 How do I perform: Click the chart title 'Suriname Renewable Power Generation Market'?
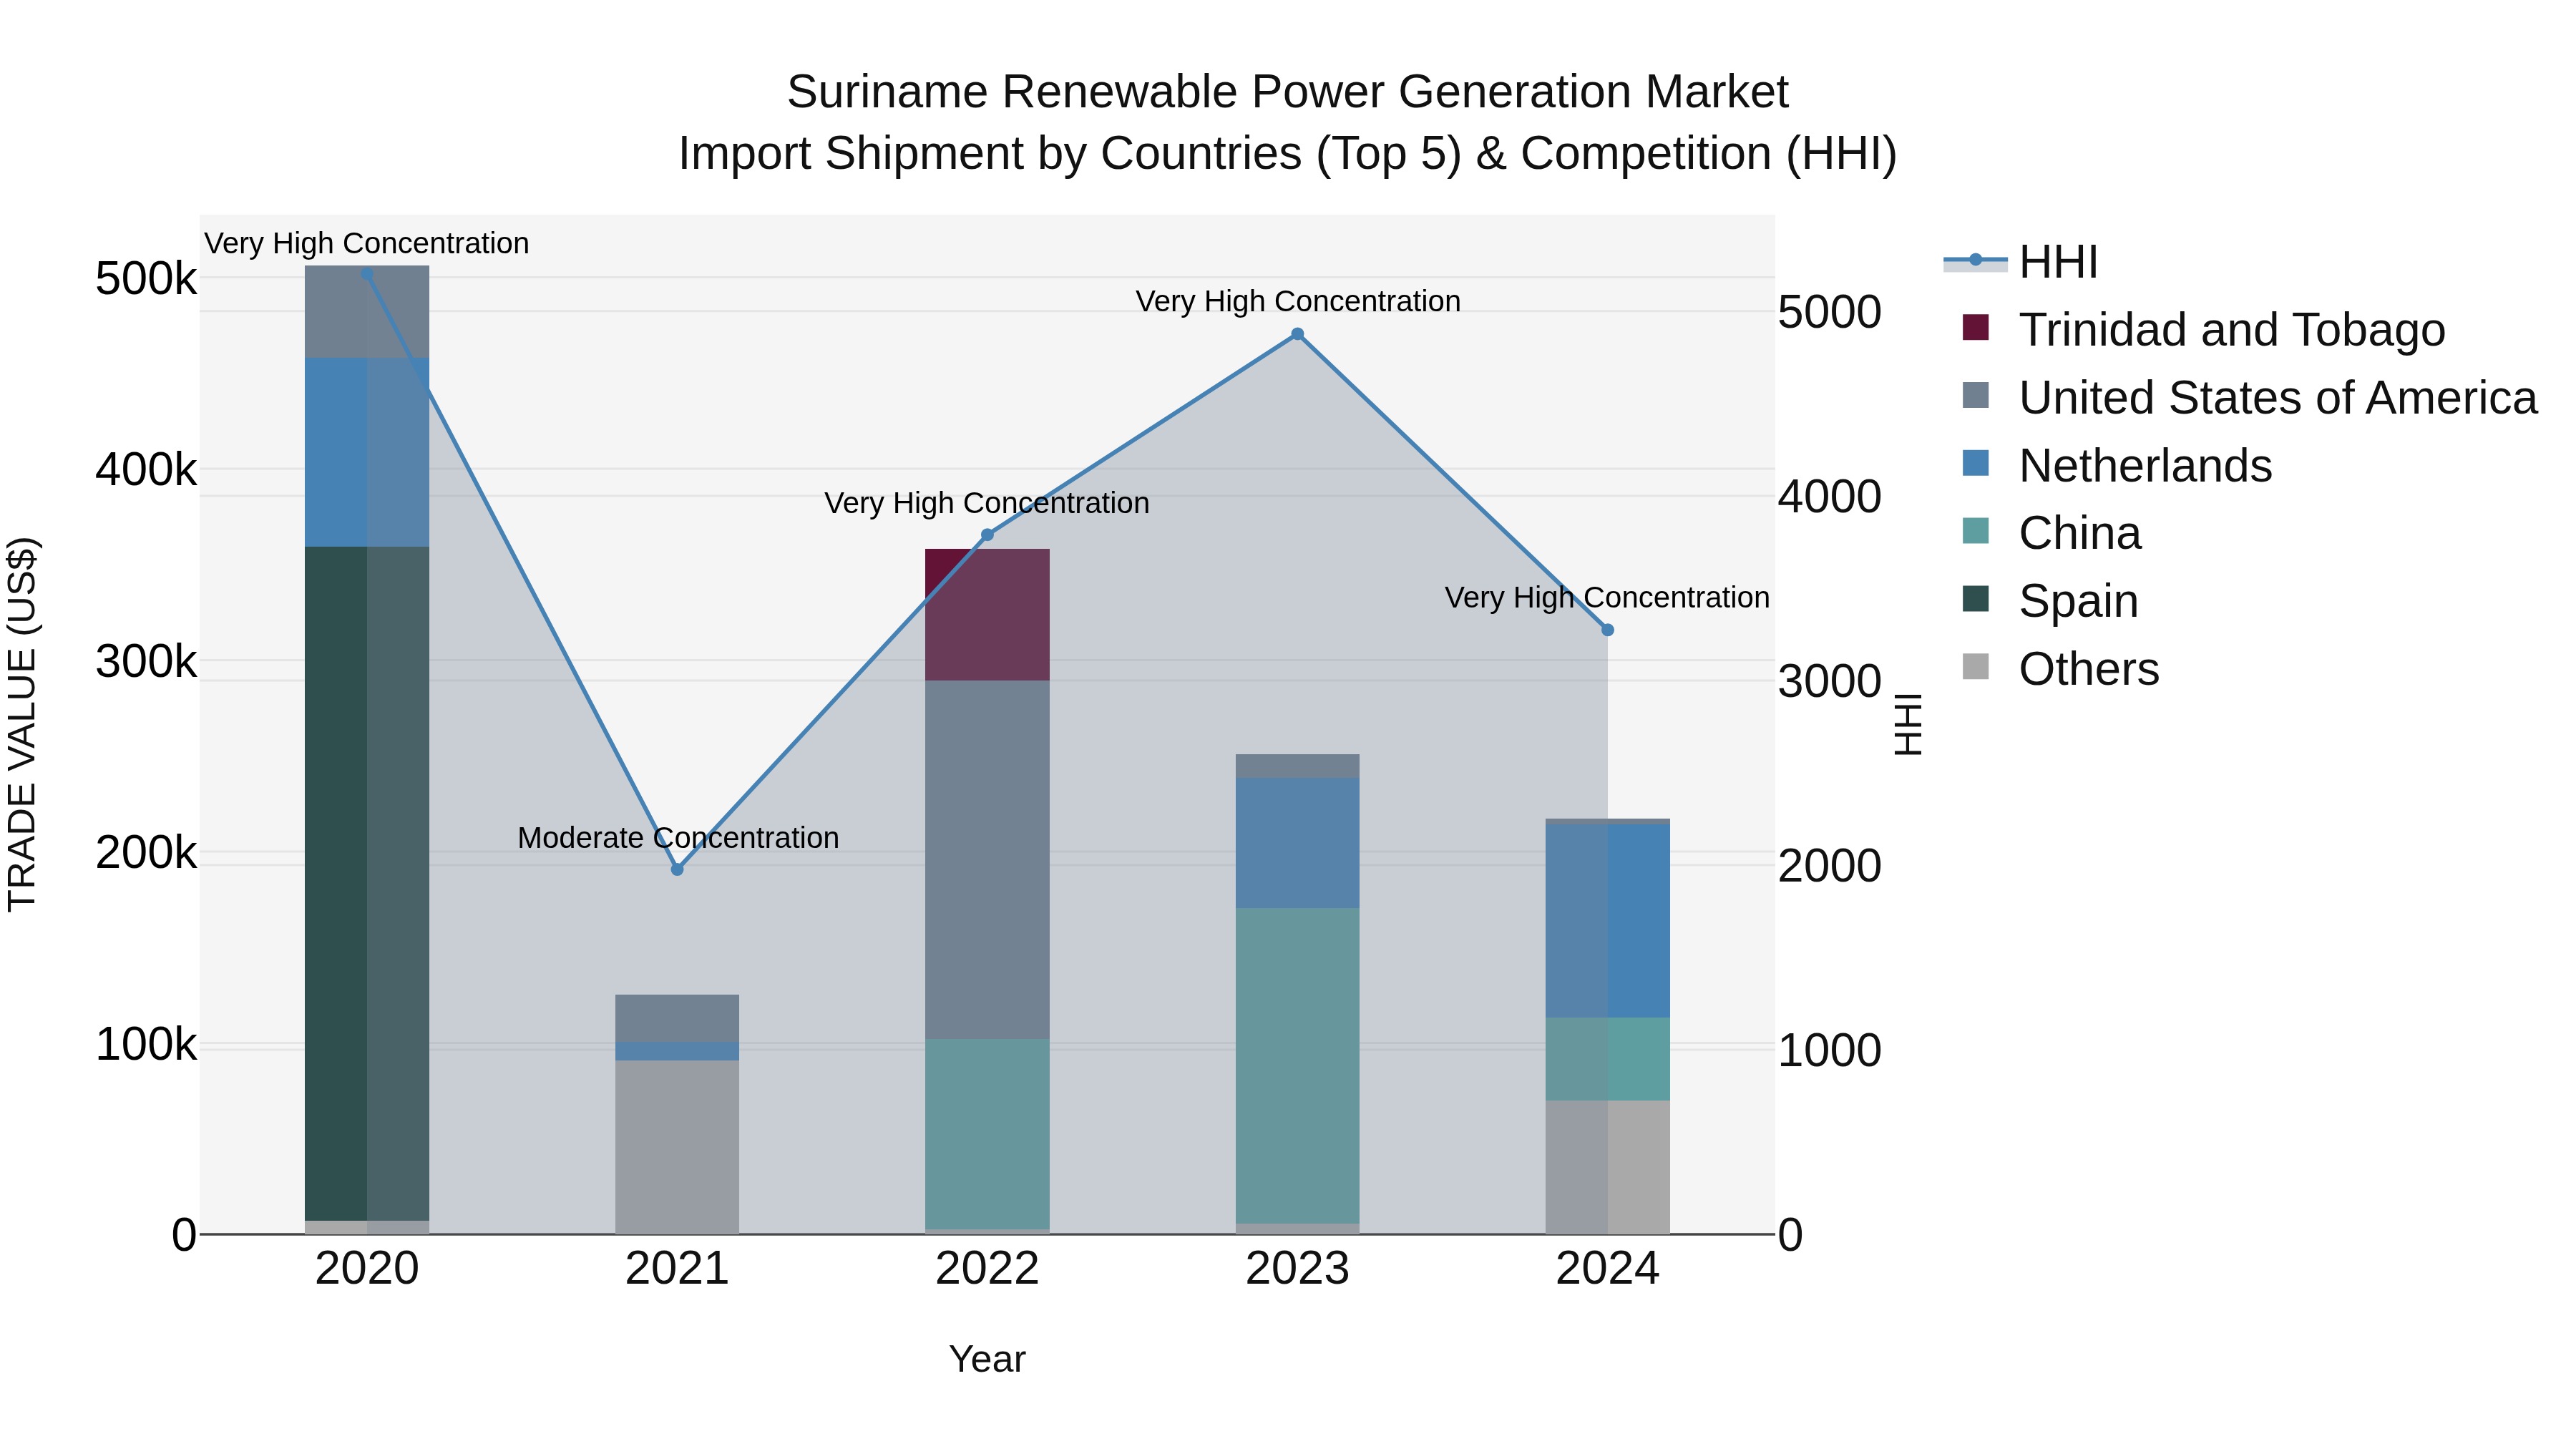(x=1287, y=92)
